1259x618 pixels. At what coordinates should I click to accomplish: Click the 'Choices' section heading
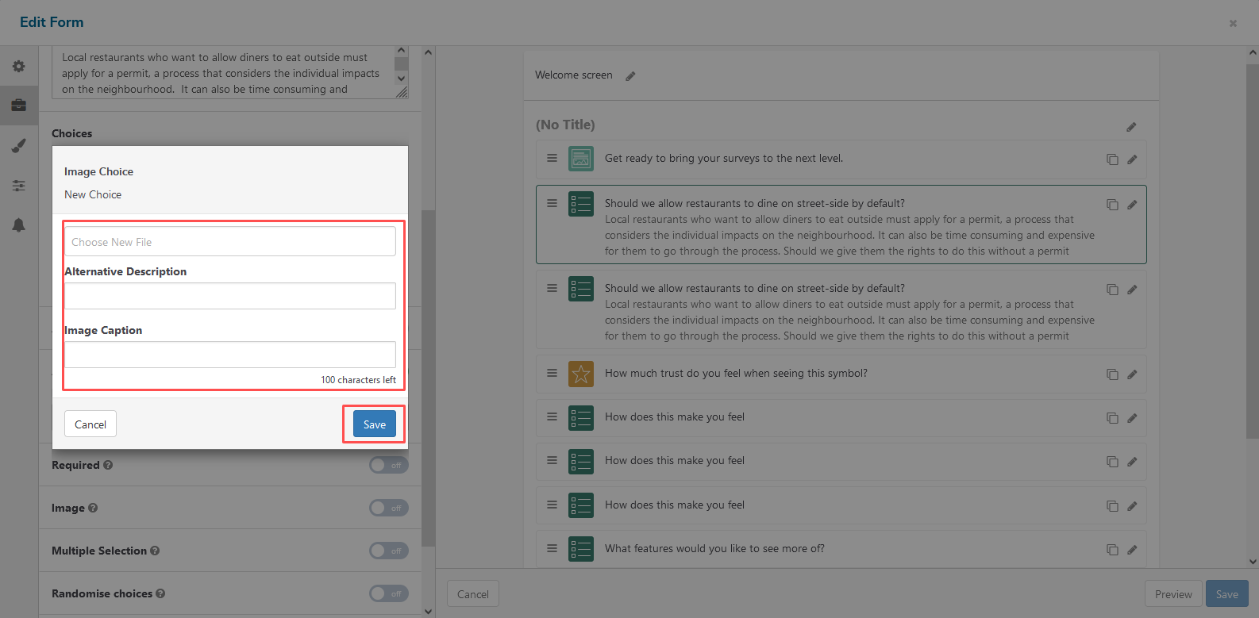click(x=72, y=133)
